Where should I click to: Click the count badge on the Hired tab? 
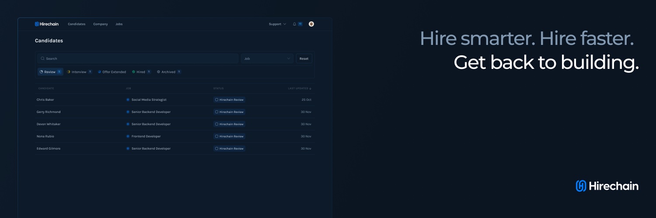[149, 72]
